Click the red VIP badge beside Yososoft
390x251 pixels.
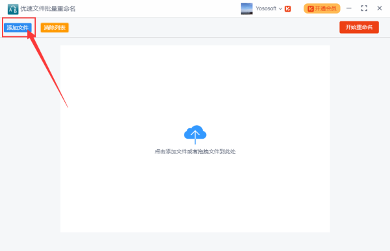pos(288,8)
